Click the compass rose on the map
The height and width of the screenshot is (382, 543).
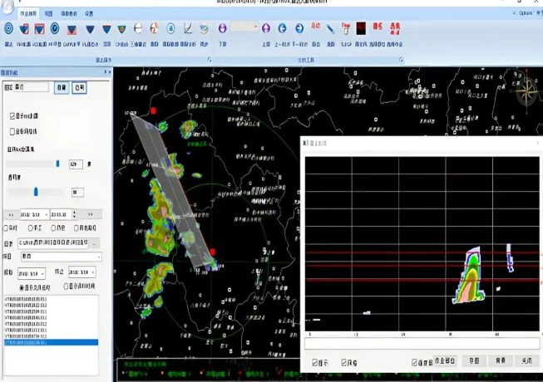[526, 91]
